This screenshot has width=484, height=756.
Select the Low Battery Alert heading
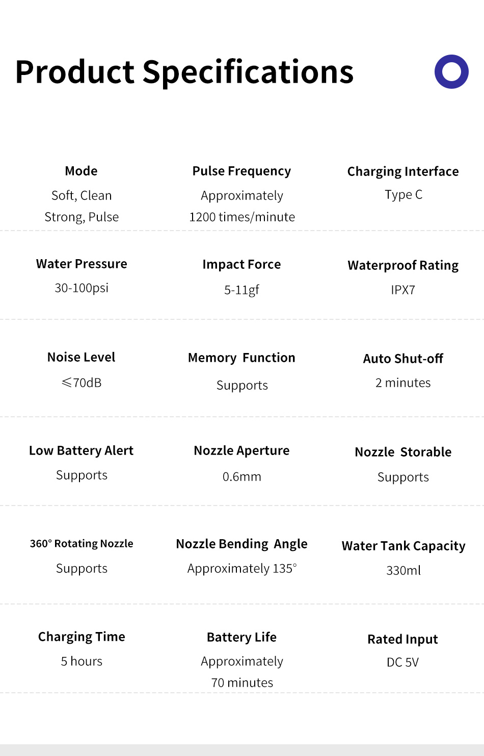(81, 450)
